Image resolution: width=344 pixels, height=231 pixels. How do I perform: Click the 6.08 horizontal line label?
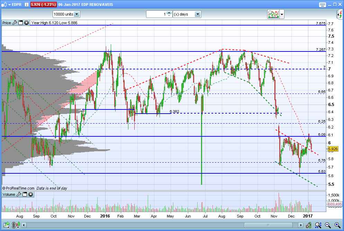(x=322, y=134)
